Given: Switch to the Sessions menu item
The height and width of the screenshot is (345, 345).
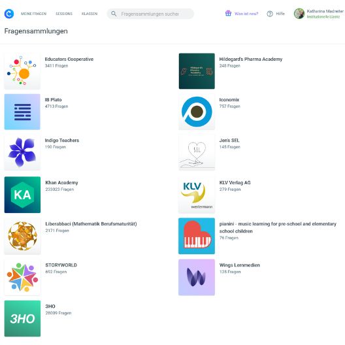Looking at the screenshot, I should pyautogui.click(x=64, y=14).
